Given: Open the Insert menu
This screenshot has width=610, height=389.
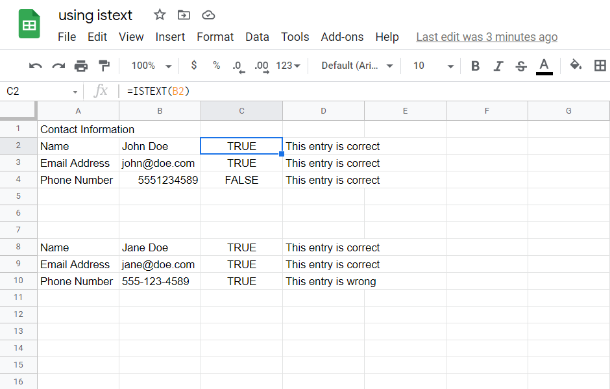Looking at the screenshot, I should coord(170,37).
